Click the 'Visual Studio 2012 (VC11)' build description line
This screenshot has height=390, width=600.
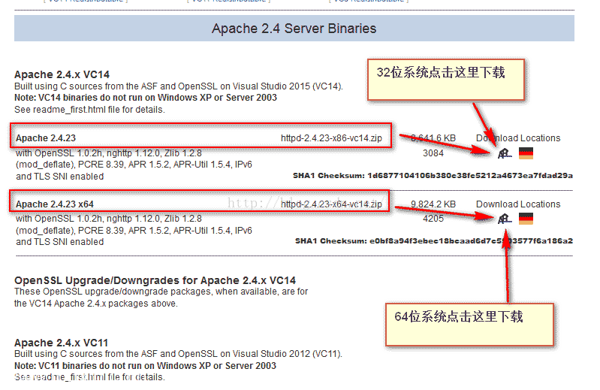[178, 354]
